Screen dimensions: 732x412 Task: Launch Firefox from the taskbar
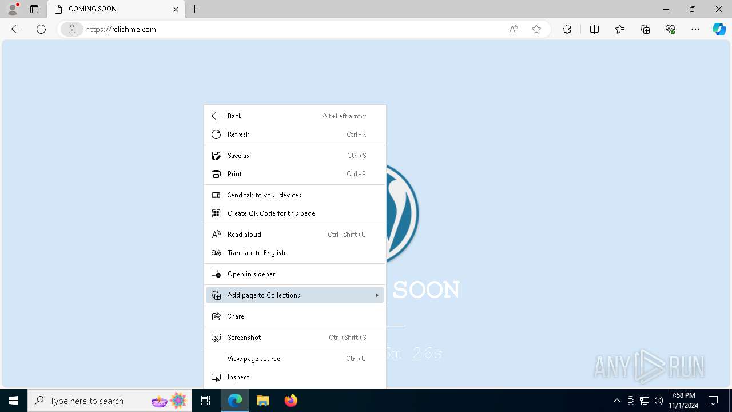(x=291, y=401)
